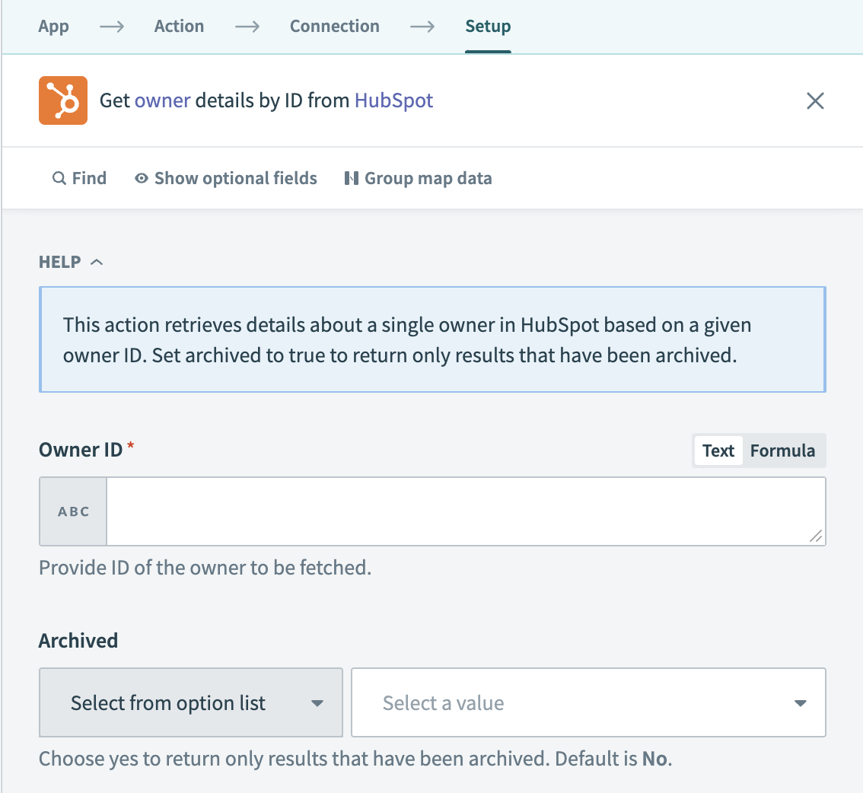Click the HubSpot orange logo icon
The width and height of the screenshot is (863, 793).
(x=63, y=100)
